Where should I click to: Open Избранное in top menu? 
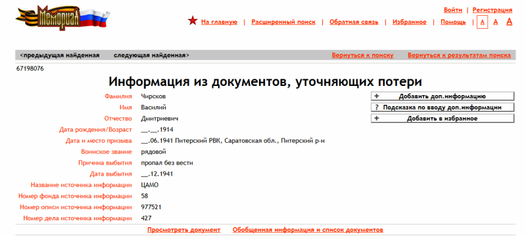click(410, 22)
